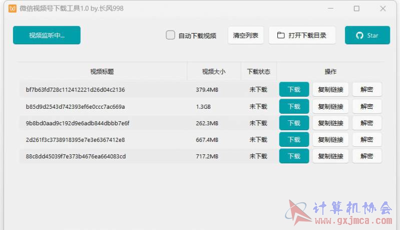This screenshot has height=230, width=400.
Task: Click the 1.3GB size cell
Action: (x=203, y=107)
